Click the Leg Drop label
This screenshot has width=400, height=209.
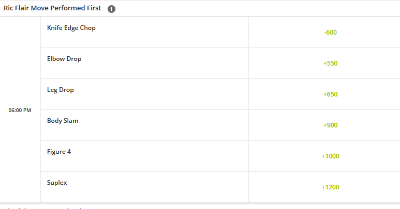(x=61, y=90)
